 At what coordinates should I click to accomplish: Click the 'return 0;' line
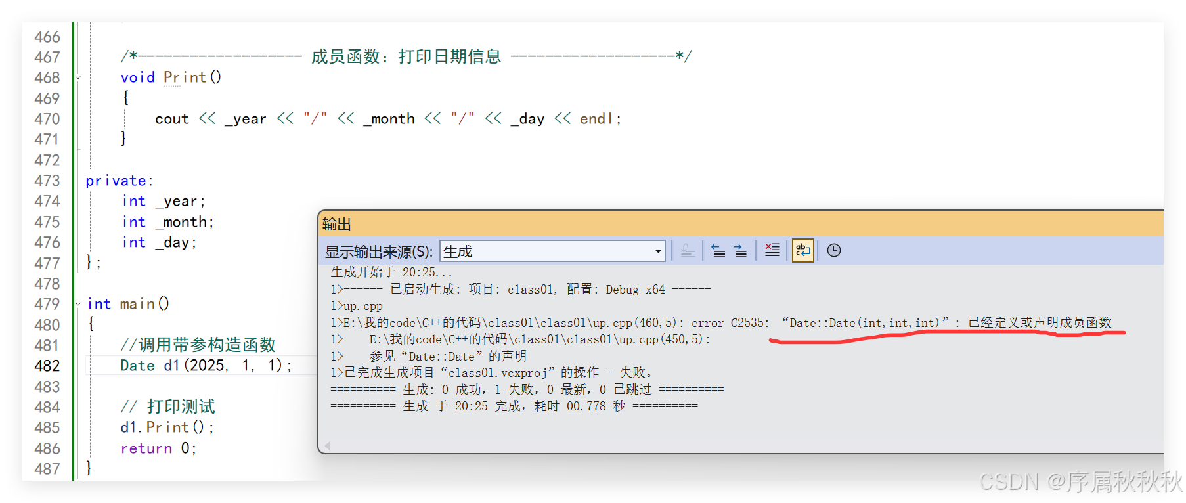[158, 448]
